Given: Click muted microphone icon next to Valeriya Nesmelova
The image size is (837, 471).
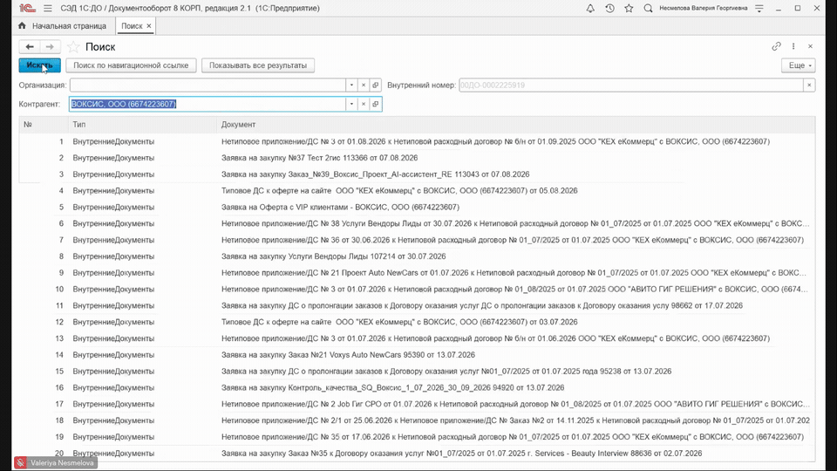Looking at the screenshot, I should pyautogui.click(x=20, y=463).
